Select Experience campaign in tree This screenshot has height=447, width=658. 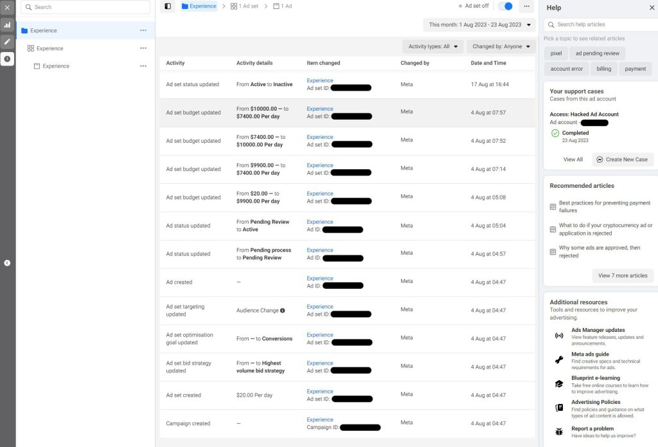(x=85, y=30)
